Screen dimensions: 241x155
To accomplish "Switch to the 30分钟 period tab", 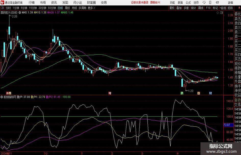I will click(42, 8).
